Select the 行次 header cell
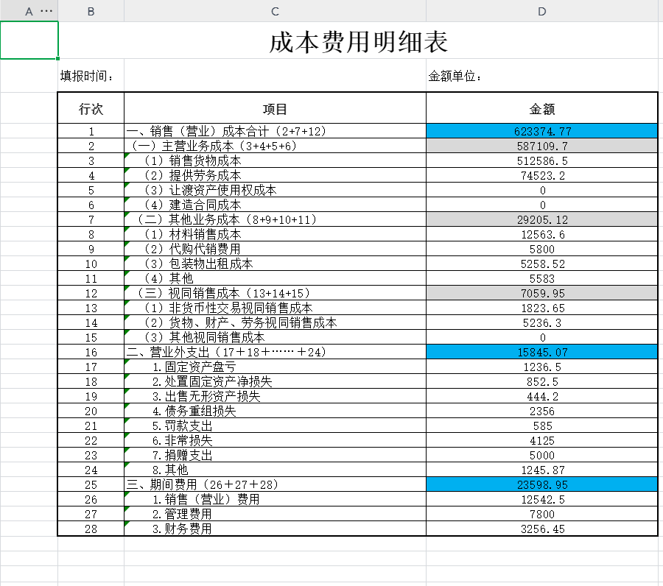This screenshot has width=663, height=586. (x=91, y=108)
